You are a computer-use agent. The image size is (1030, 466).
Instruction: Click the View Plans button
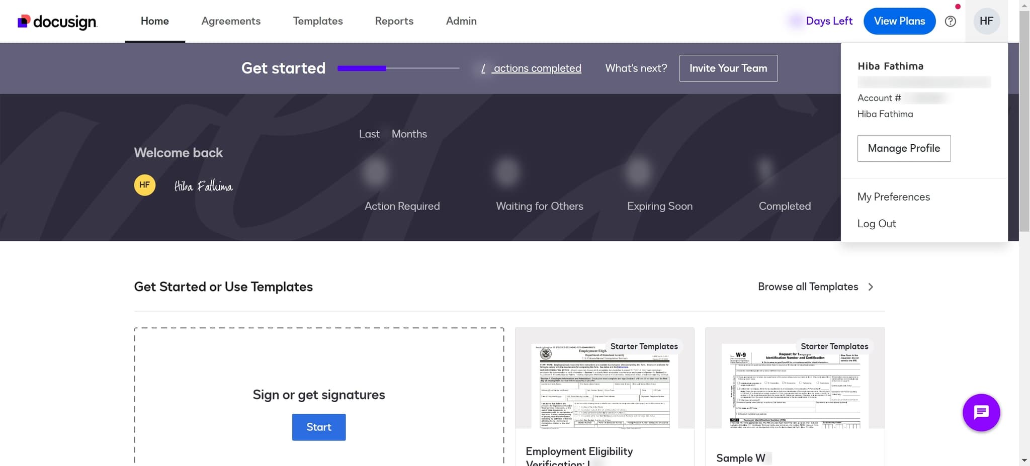899,21
